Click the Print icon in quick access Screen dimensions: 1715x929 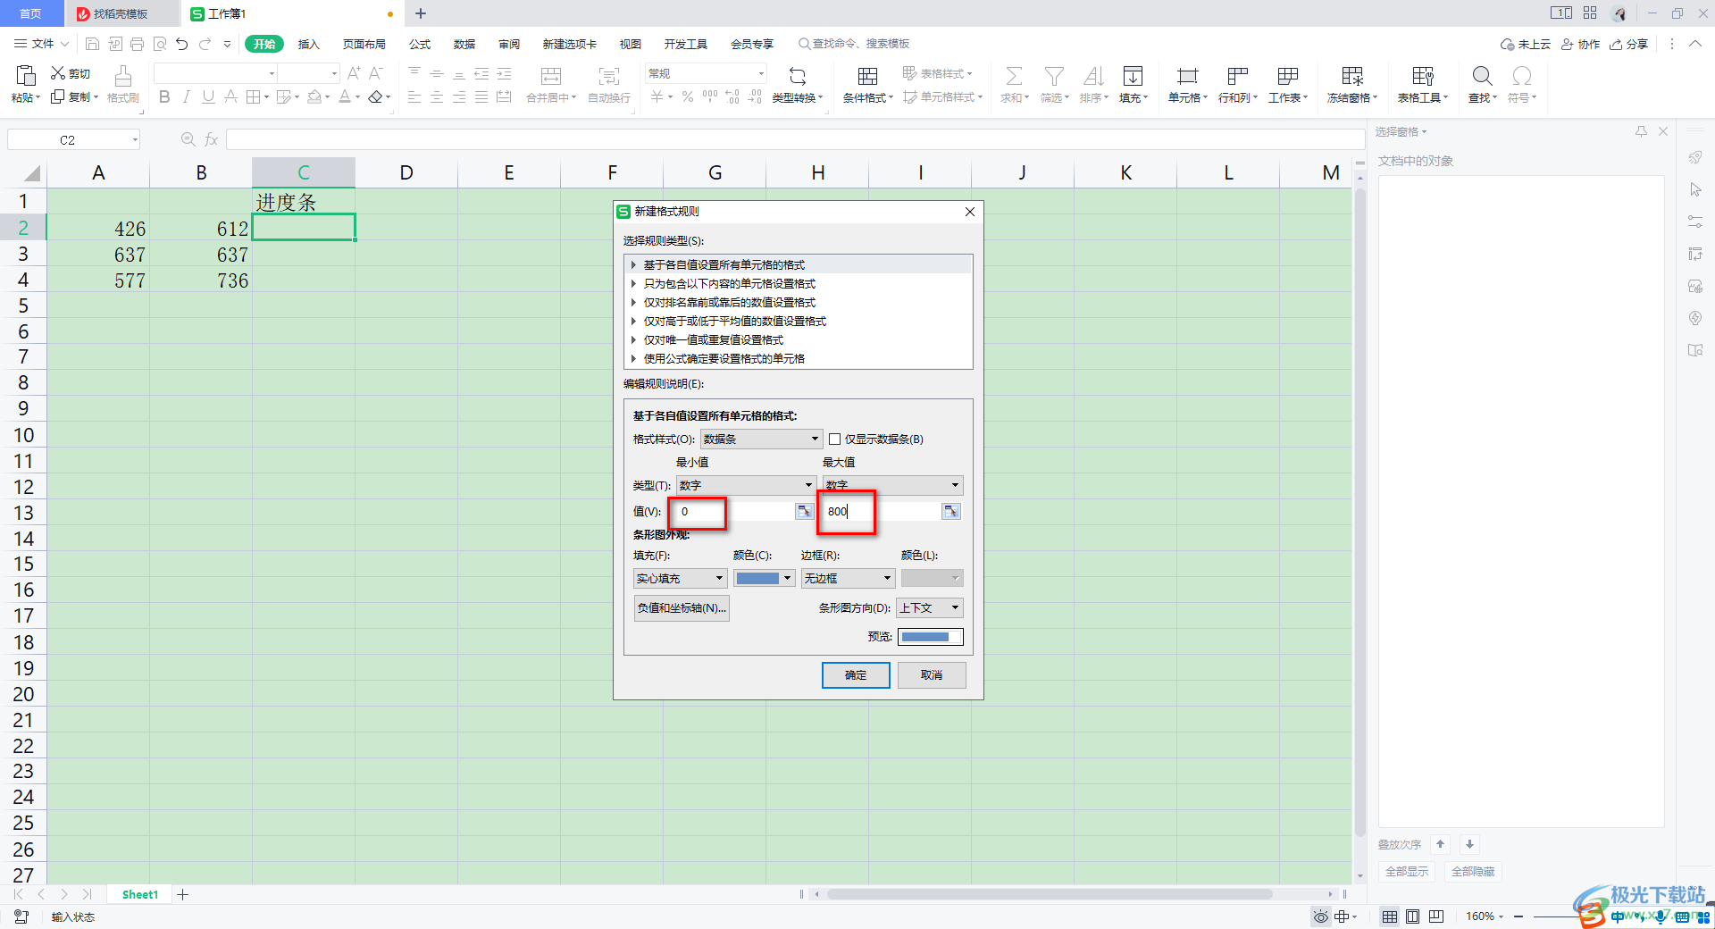point(137,44)
